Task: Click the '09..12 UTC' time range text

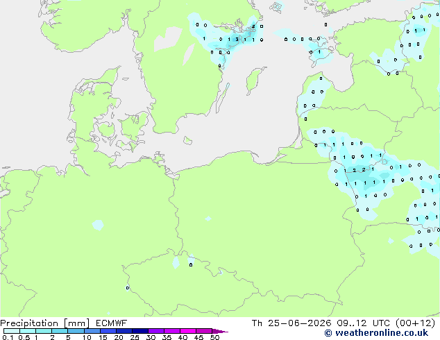Action: tap(363, 323)
